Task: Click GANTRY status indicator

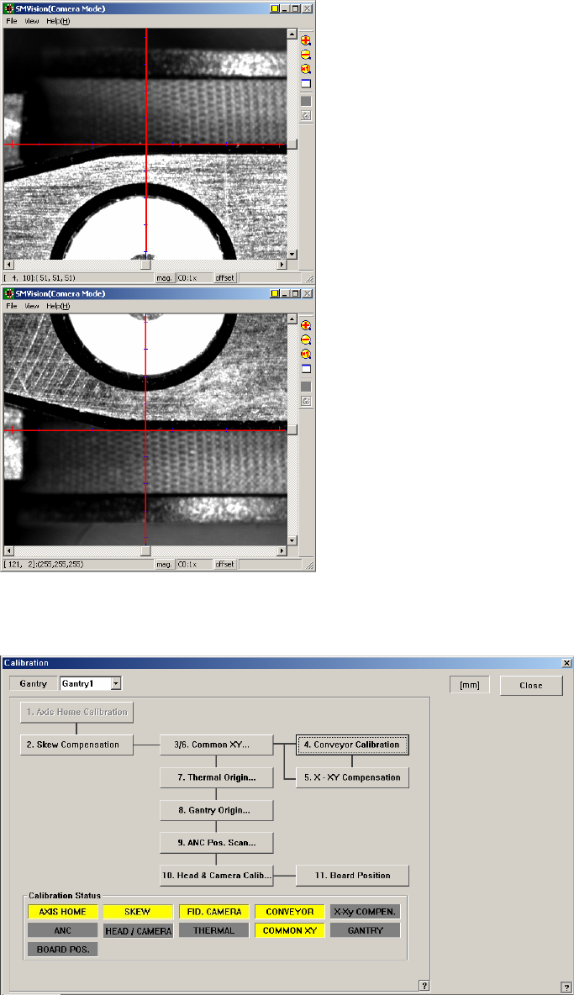Action: [x=366, y=931]
